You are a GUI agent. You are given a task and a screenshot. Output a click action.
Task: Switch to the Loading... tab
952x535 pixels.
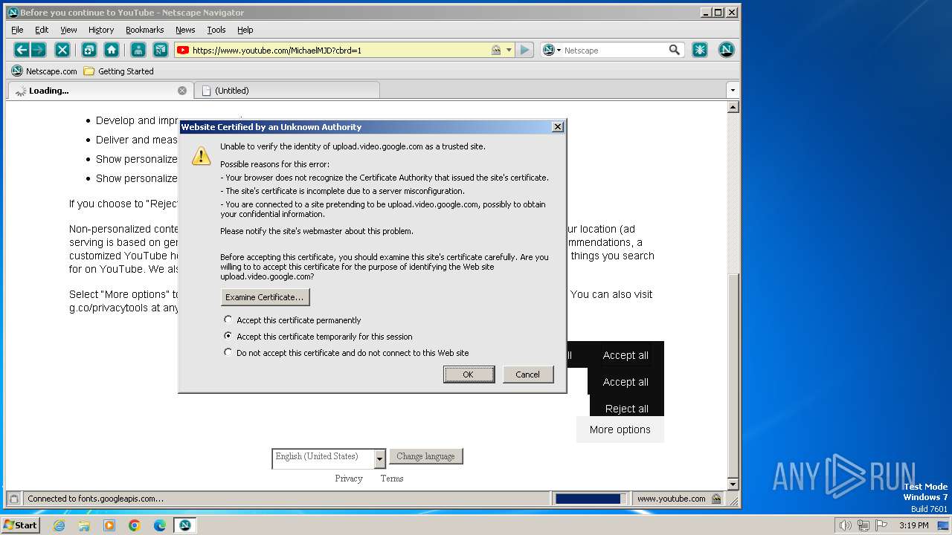tap(100, 91)
